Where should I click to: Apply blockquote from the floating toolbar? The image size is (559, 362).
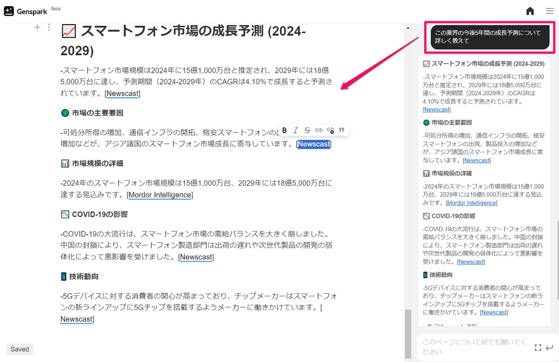342,130
